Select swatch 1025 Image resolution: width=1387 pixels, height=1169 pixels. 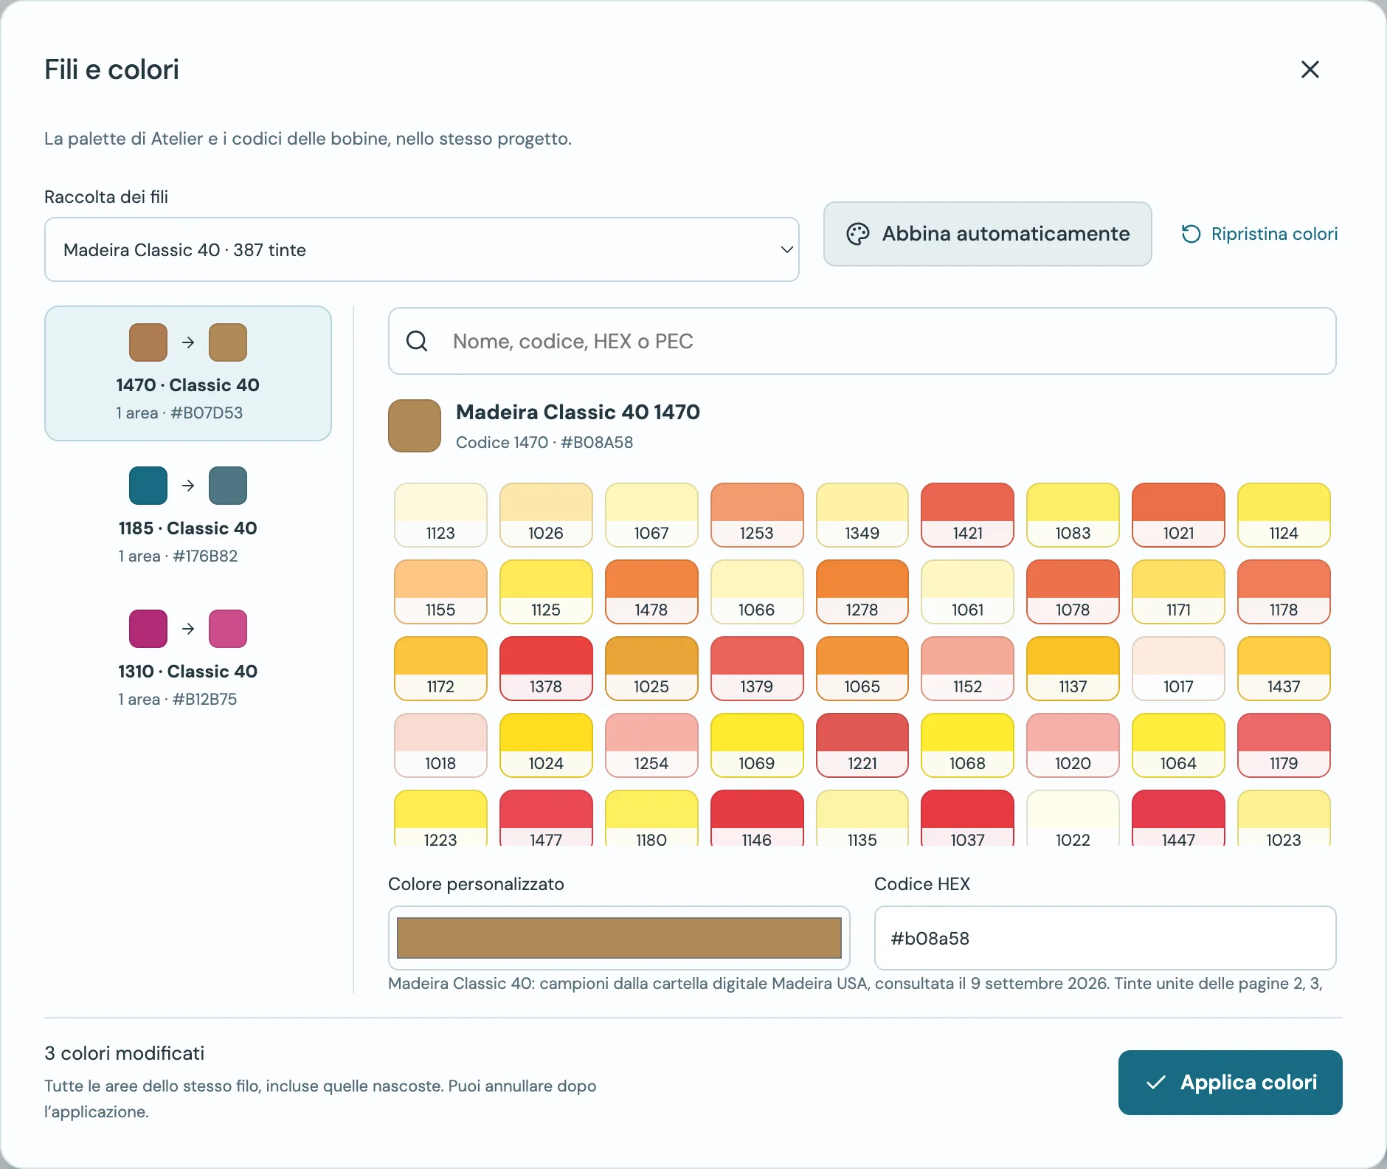651,669
